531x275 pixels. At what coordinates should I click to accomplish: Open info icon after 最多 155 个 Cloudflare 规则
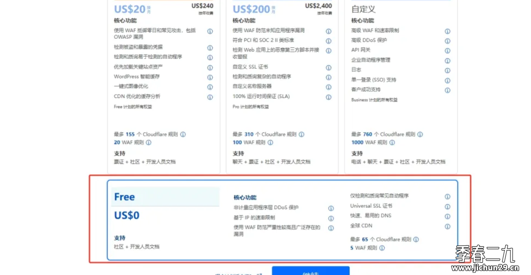pyautogui.click(x=183, y=135)
